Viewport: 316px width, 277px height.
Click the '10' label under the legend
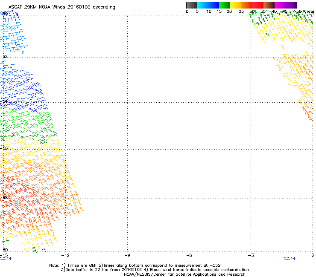209,12
